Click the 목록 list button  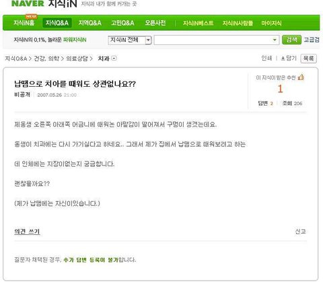pos(308,59)
